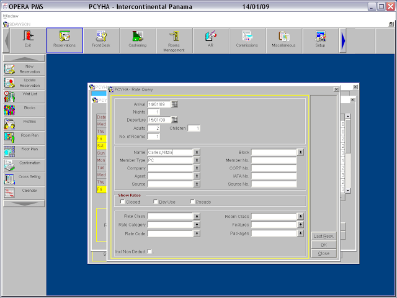397x298 pixels.
Task: Confirm Rate Query with OK button
Action: [x=324, y=245]
